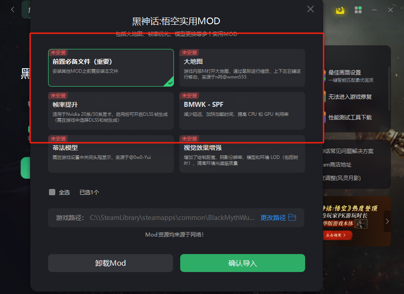Click the yellow crown VIP icon
404x294 pixels.
click(x=340, y=10)
